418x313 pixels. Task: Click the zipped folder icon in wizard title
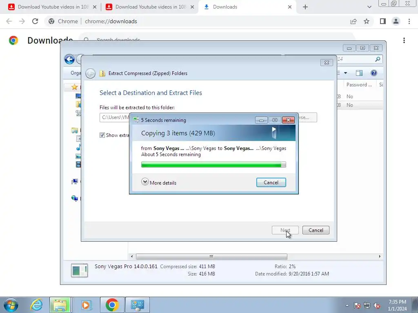pos(102,73)
